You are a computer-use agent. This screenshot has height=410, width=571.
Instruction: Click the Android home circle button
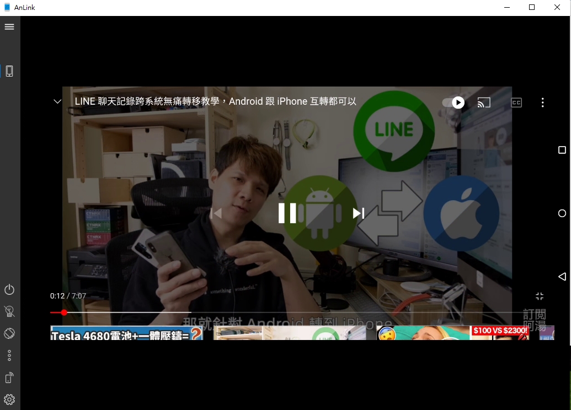click(562, 213)
